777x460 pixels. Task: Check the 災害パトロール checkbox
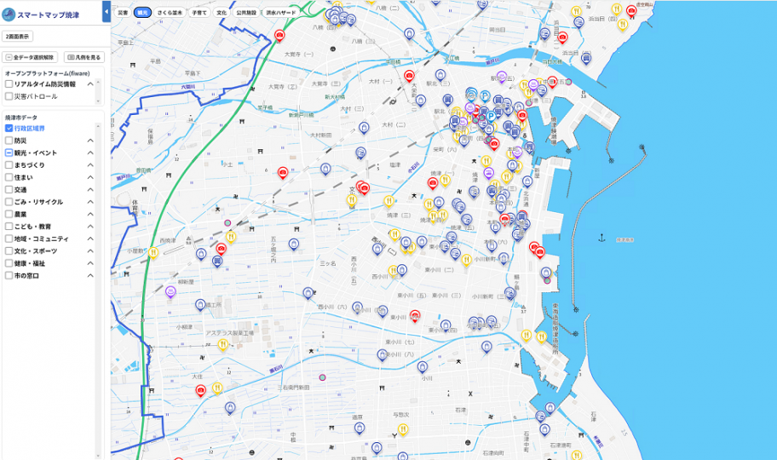(x=9, y=96)
